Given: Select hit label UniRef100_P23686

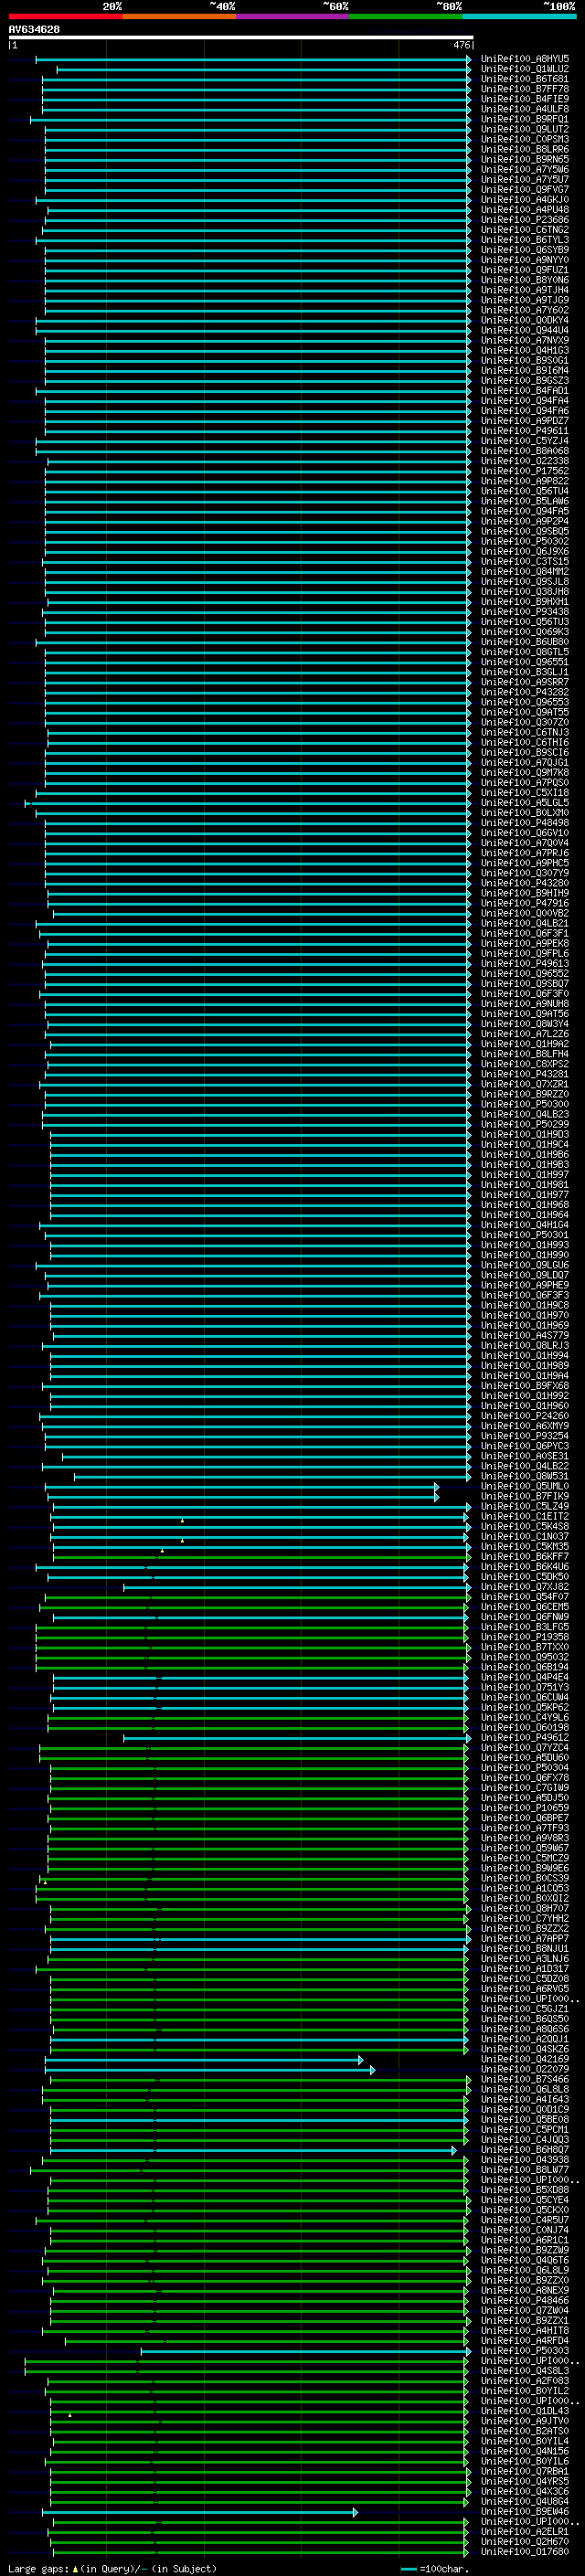Looking at the screenshot, I should click(x=525, y=220).
